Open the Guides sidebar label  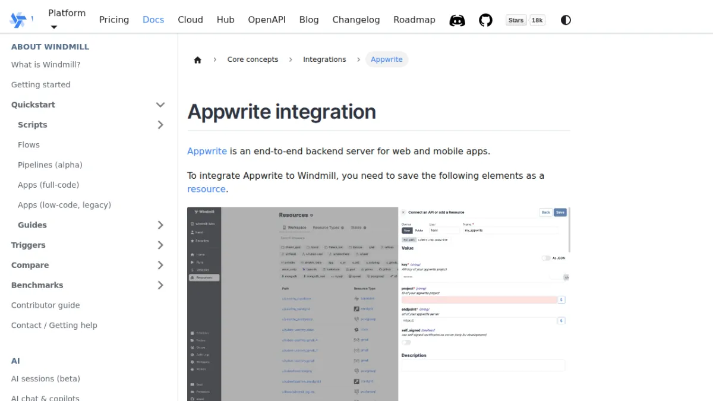coord(32,225)
